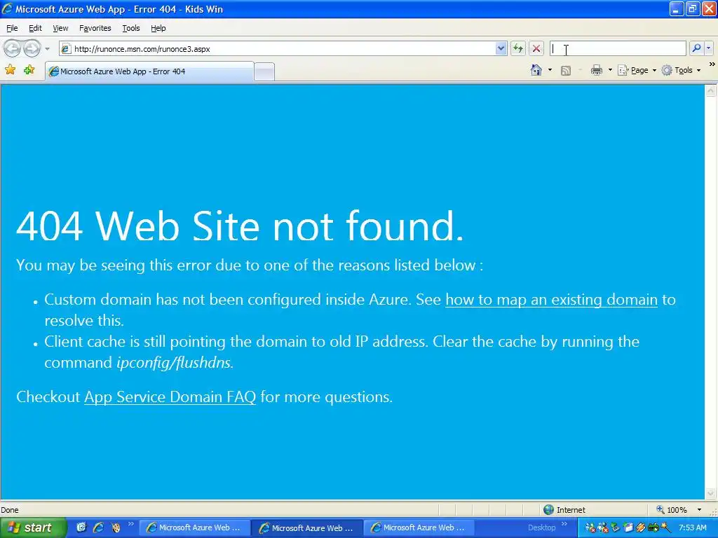The width and height of the screenshot is (718, 538).
Task: Click the Desktop toolbar label in taskbar
Action: 542,527
